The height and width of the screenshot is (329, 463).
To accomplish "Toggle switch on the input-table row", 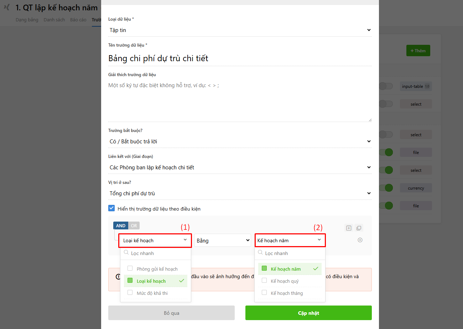I will [386, 86].
